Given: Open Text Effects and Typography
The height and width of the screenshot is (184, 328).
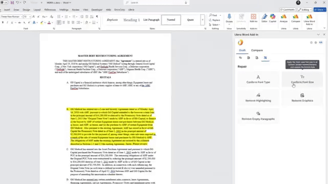Looking at the screenshot, I should point(34,22).
